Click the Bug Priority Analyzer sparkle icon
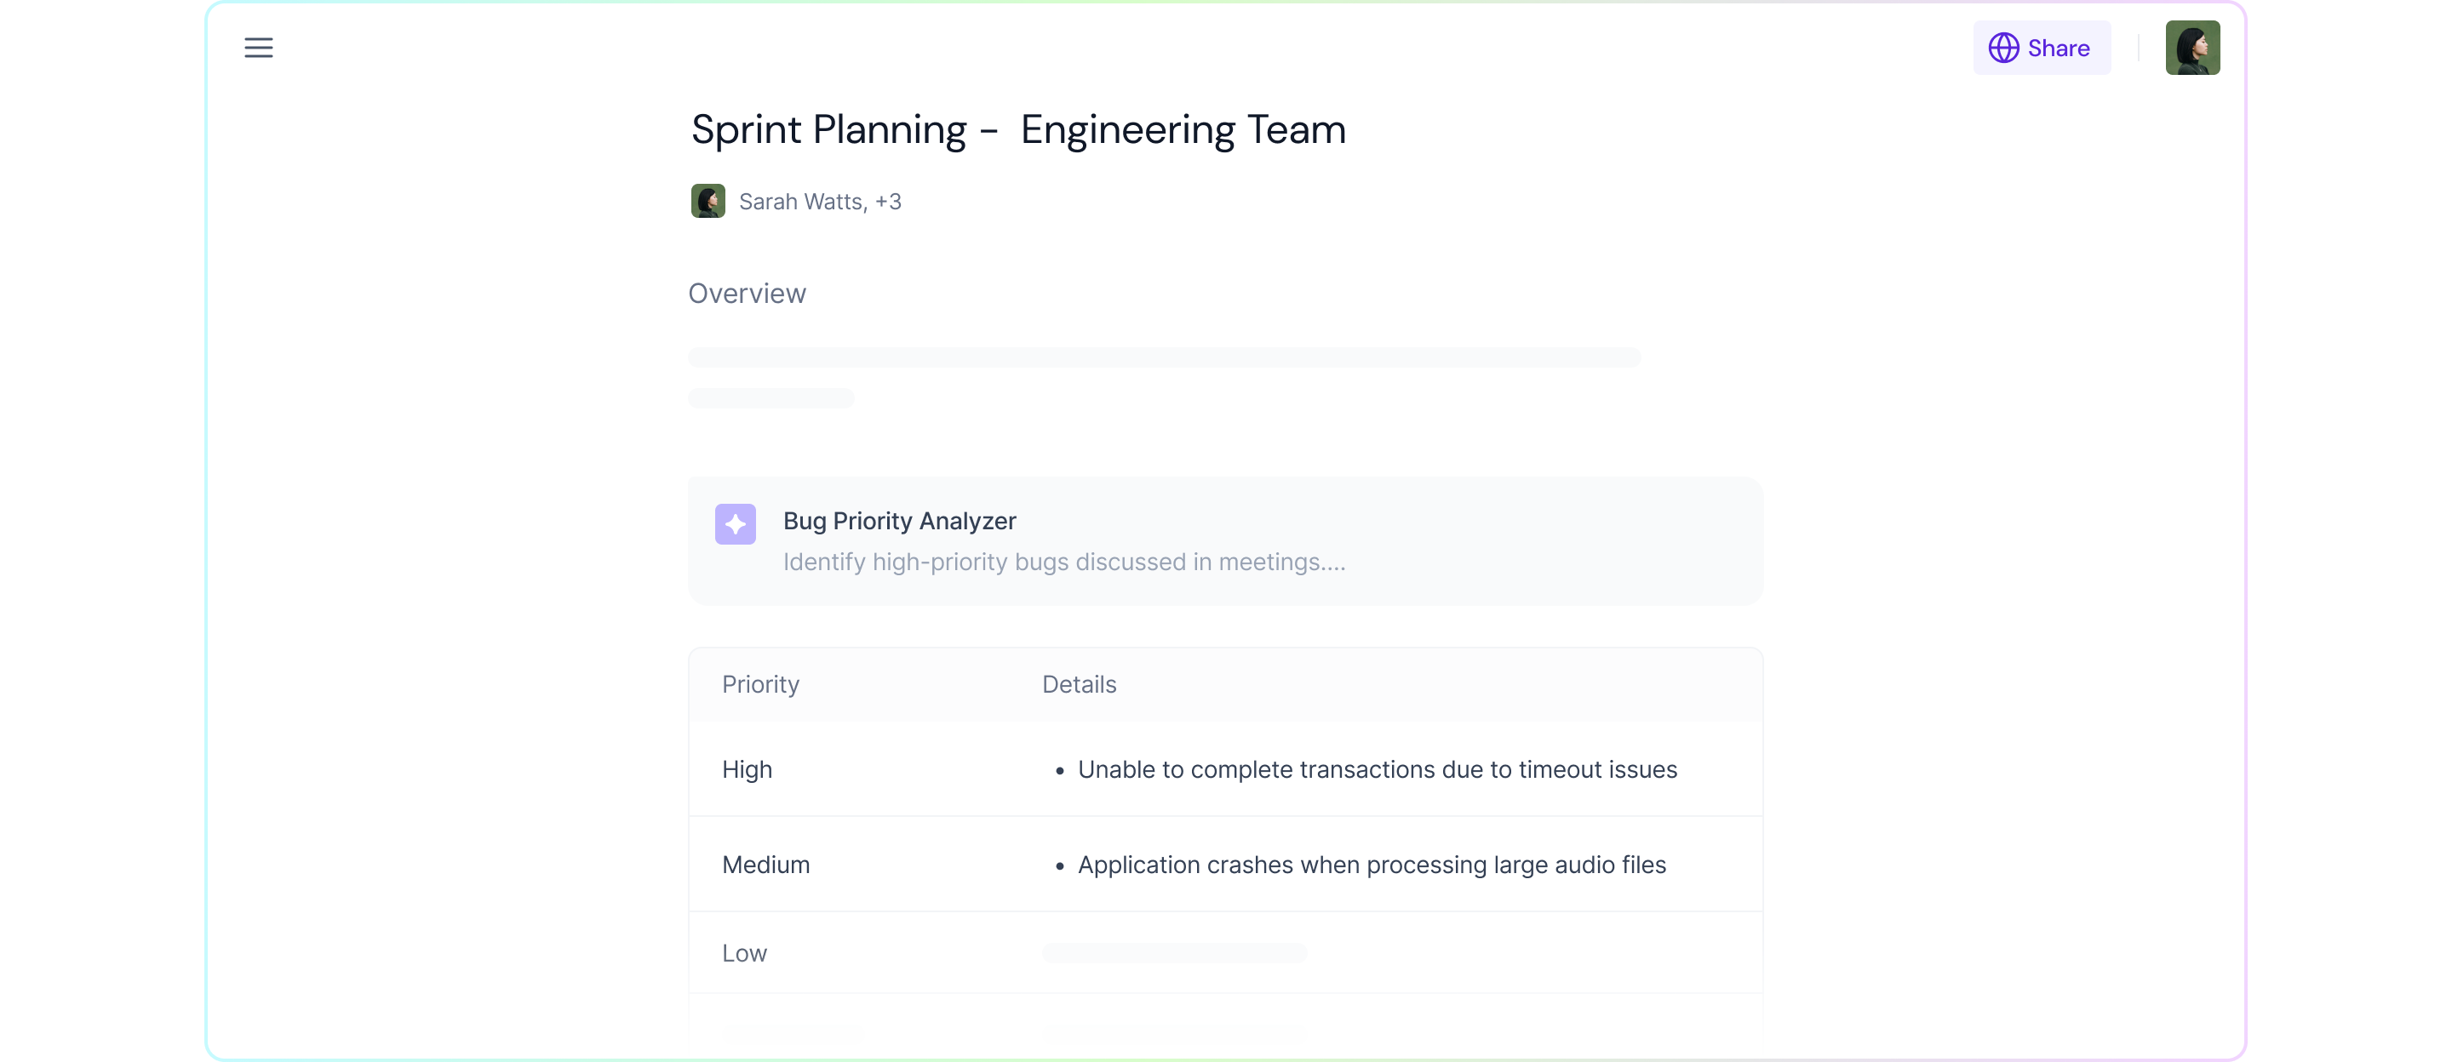Image resolution: width=2452 pixels, height=1062 pixels. pyautogui.click(x=735, y=523)
